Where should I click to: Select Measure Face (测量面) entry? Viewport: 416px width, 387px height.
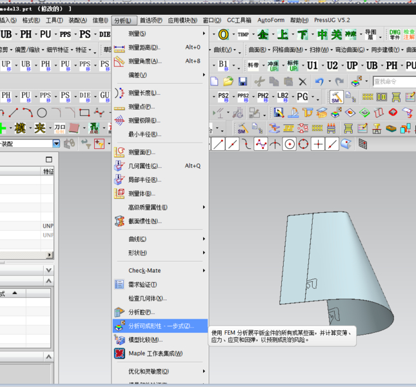coord(160,152)
